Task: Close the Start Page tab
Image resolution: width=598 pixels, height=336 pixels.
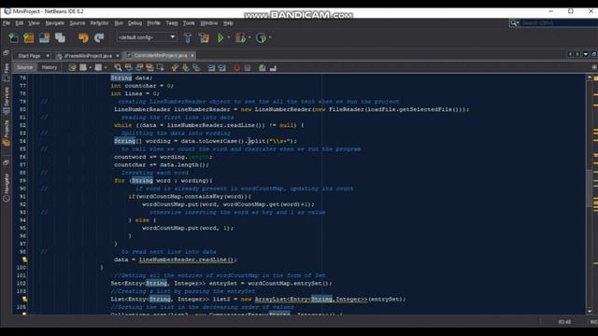Action: (x=48, y=56)
